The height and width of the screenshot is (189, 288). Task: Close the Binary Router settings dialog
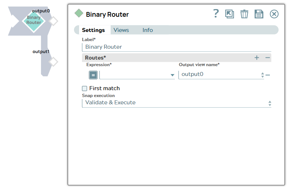point(274,14)
